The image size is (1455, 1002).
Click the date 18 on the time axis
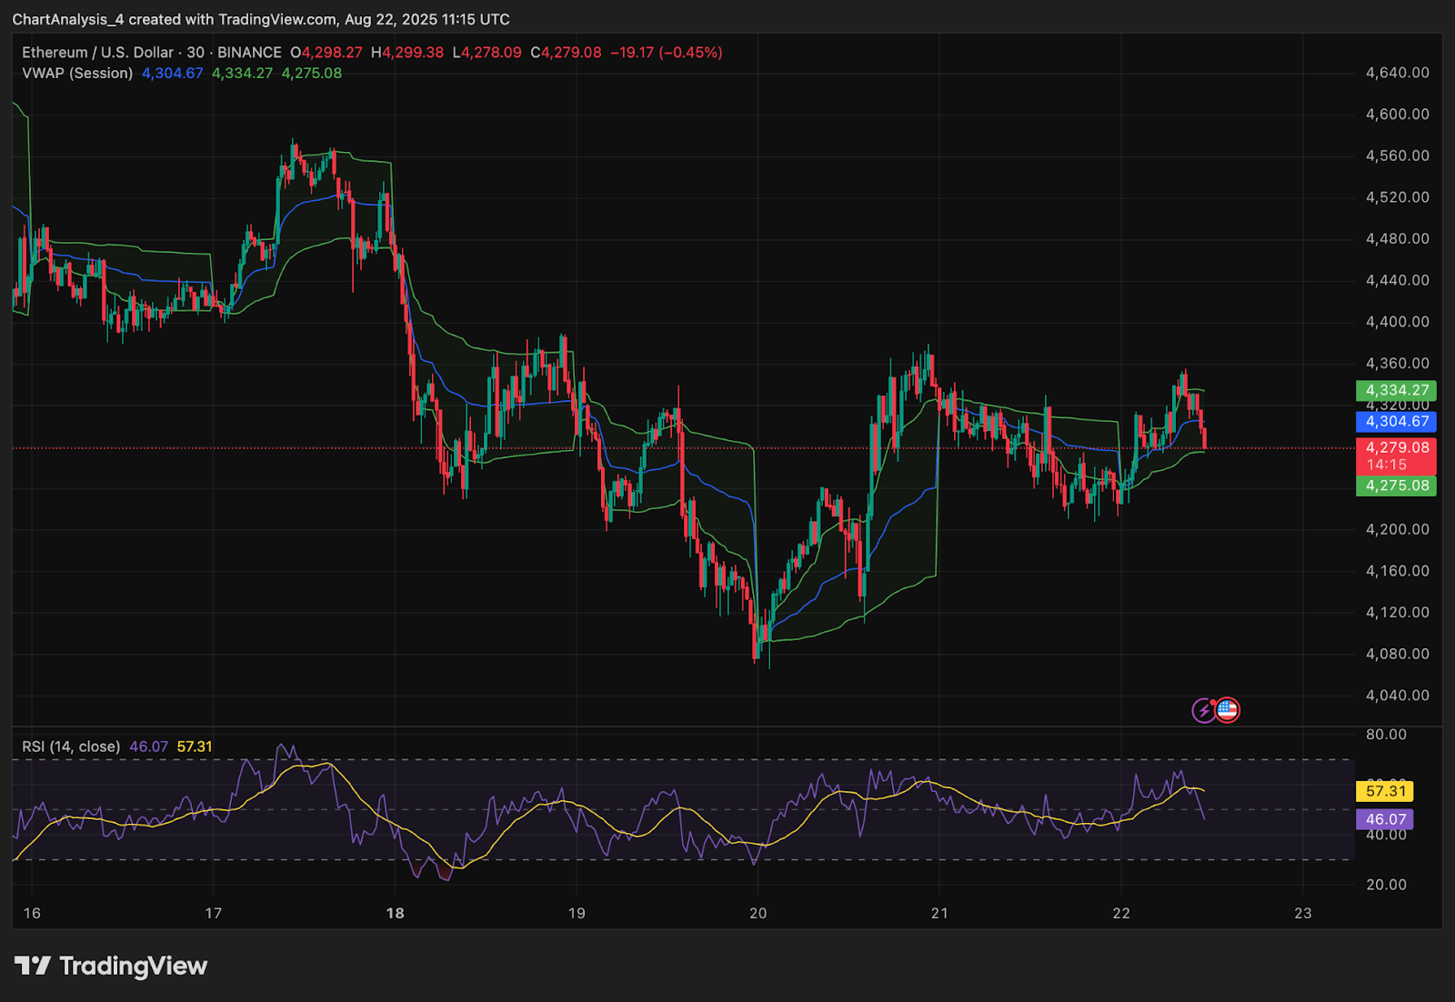pyautogui.click(x=395, y=913)
